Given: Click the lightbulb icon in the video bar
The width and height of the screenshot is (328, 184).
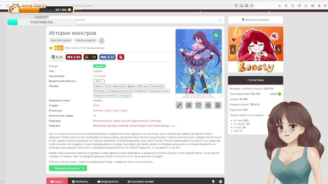Looking at the screenshot, I should pos(213,182).
